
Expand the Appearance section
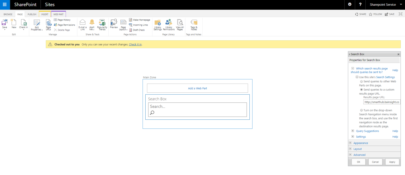350,143
